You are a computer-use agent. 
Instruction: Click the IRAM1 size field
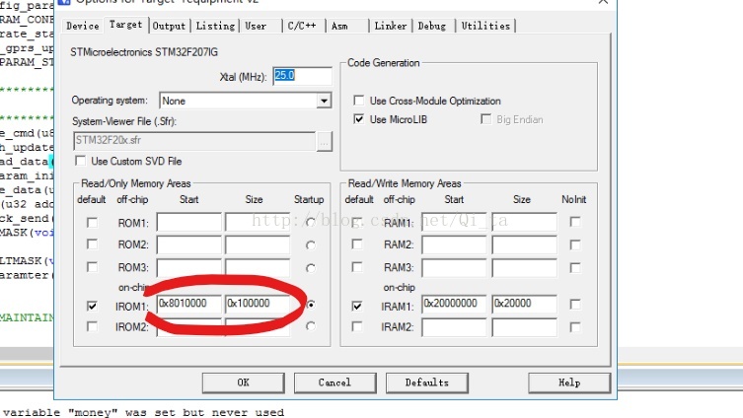525,304
